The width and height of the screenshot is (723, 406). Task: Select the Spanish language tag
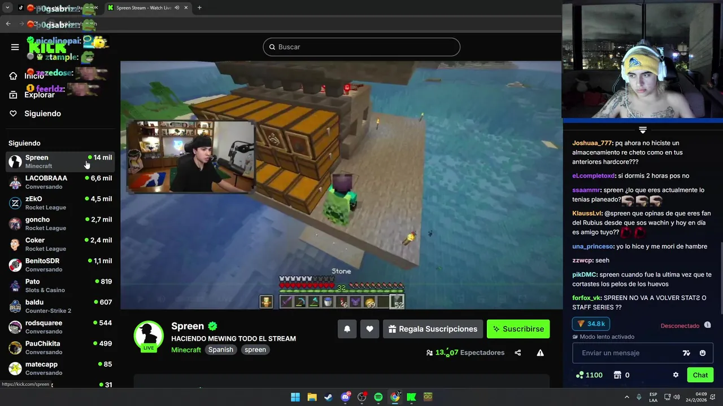point(220,350)
